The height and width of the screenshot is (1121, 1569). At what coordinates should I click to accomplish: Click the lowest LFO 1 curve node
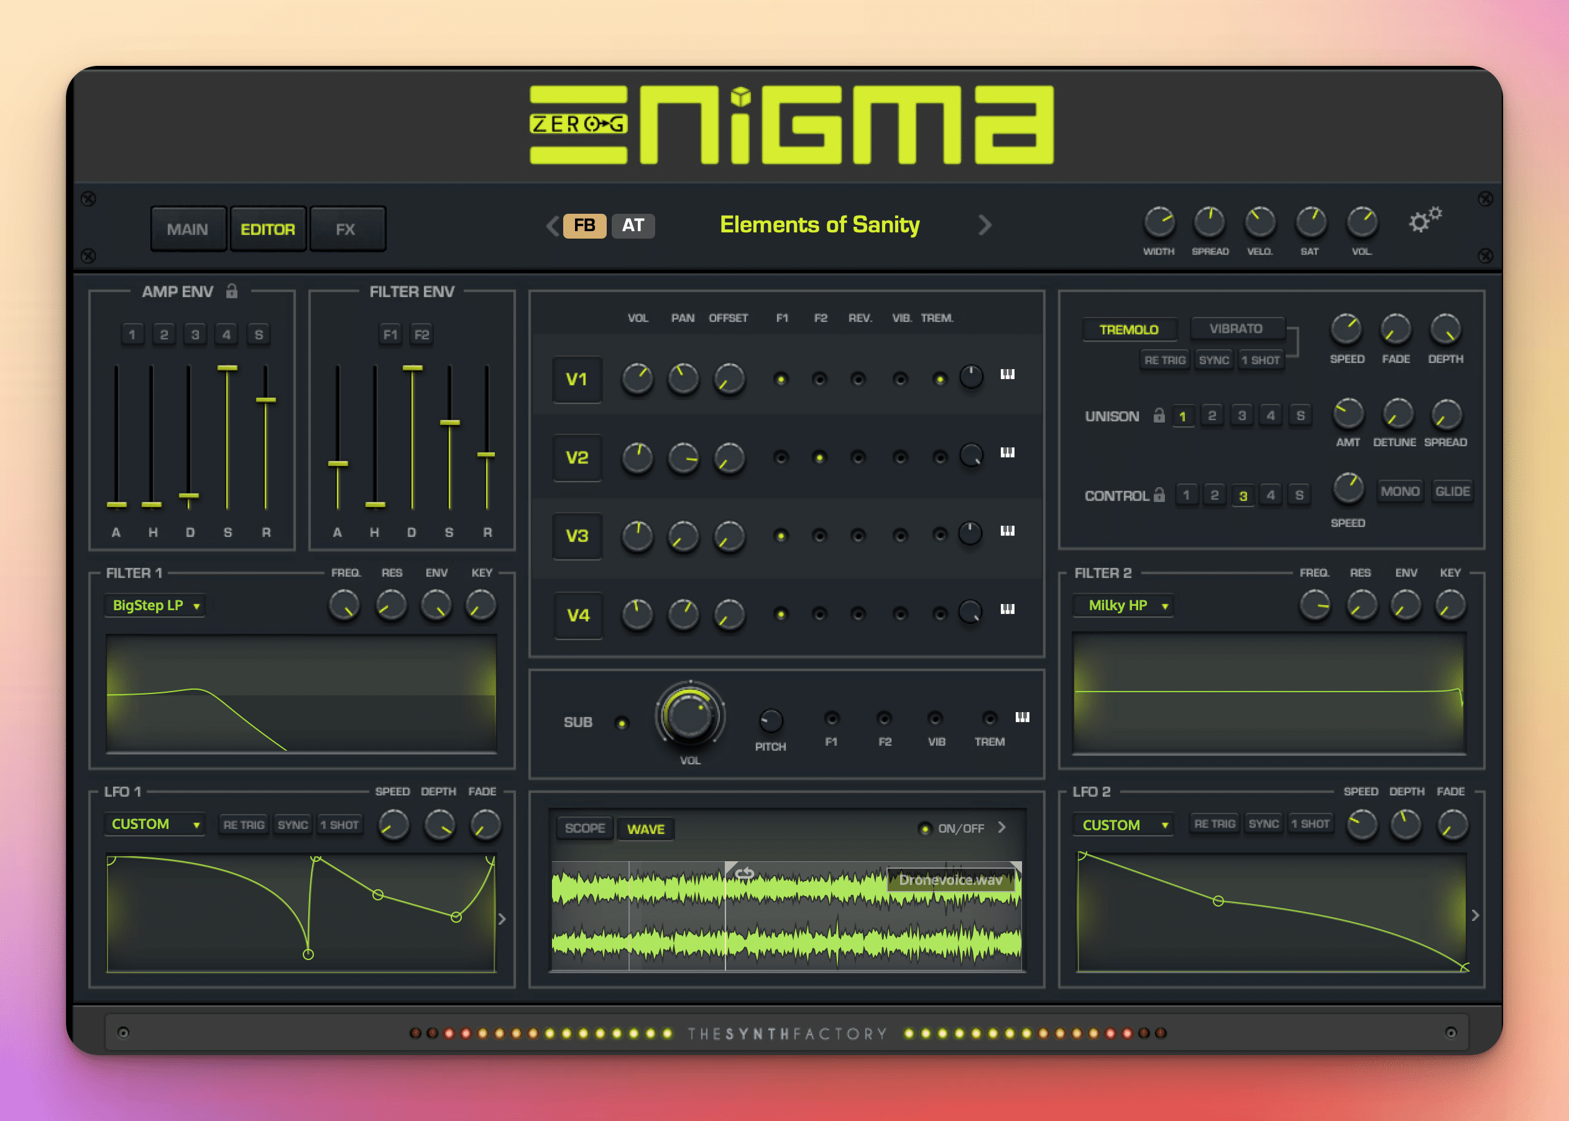(x=308, y=954)
